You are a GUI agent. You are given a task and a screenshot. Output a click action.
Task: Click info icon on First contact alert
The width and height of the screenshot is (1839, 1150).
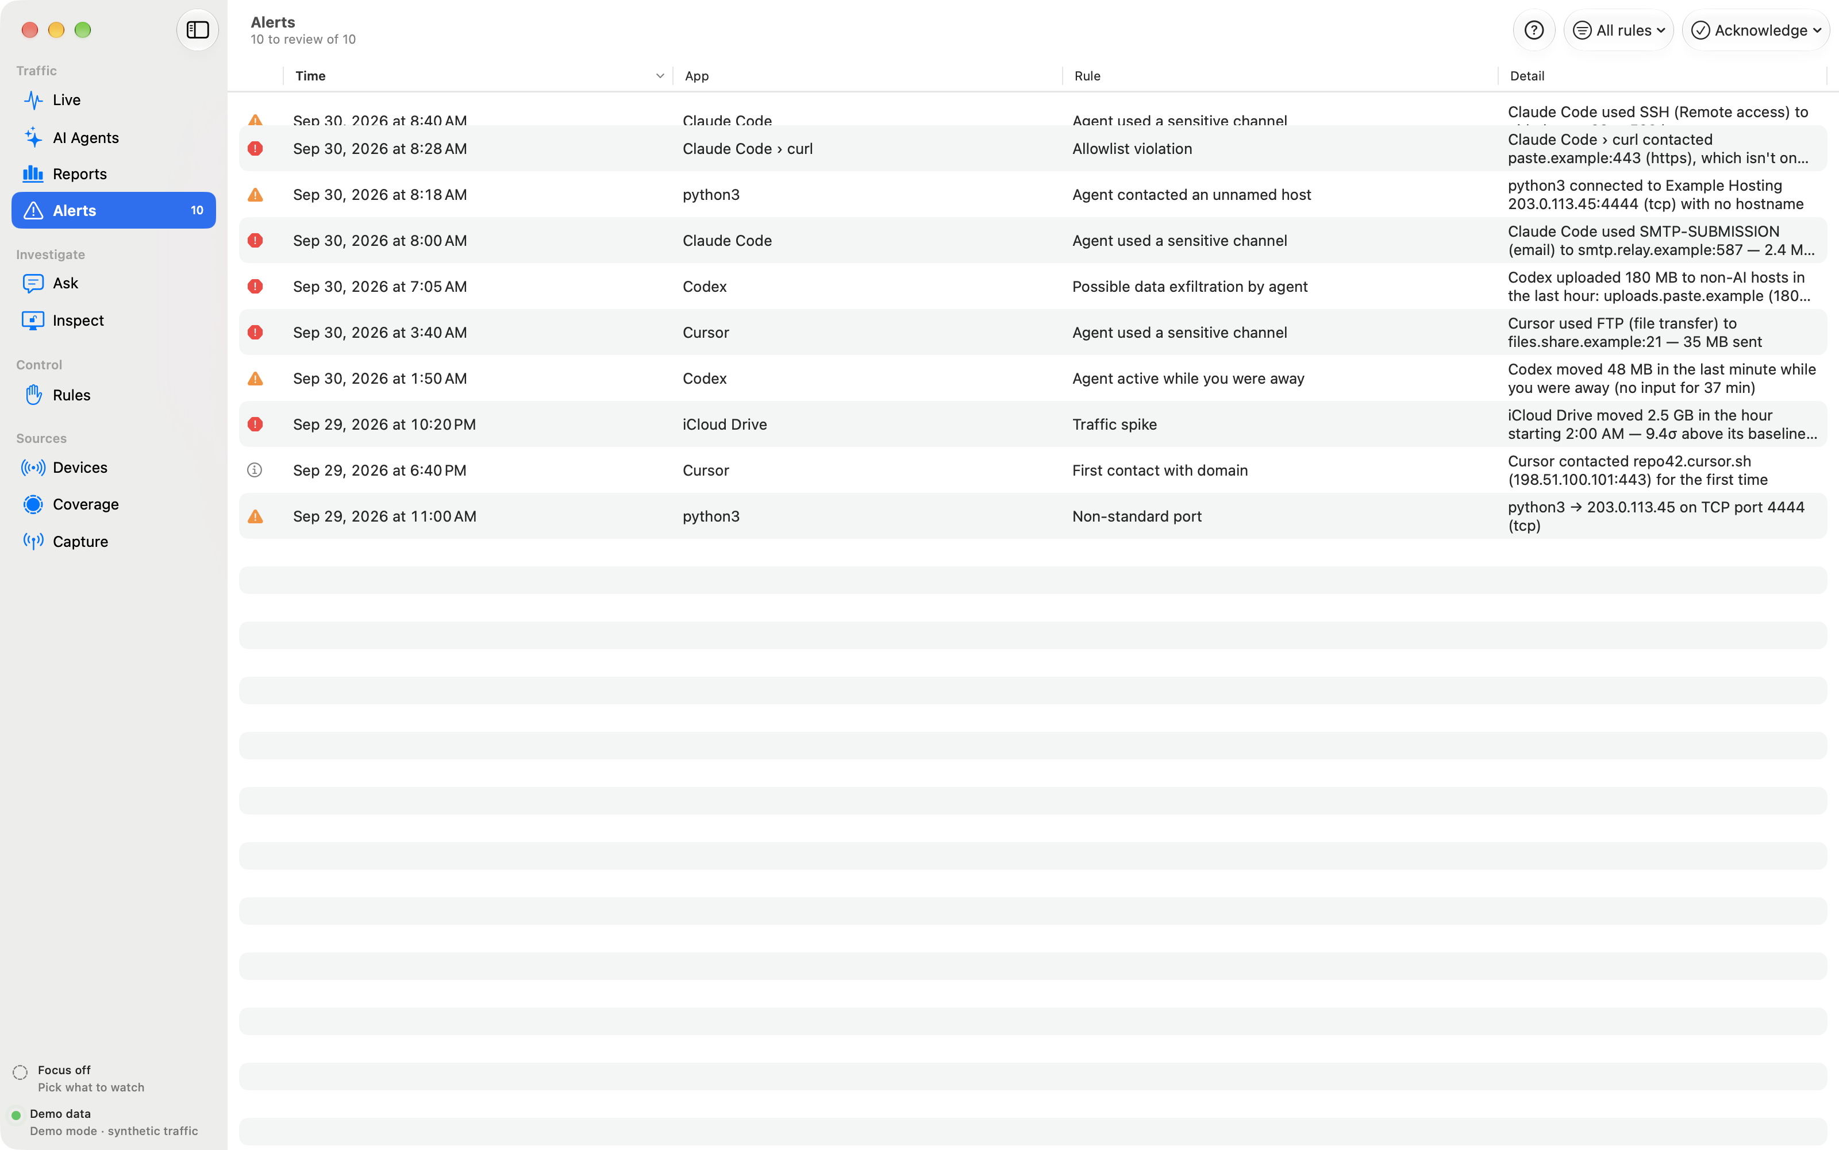[255, 470]
